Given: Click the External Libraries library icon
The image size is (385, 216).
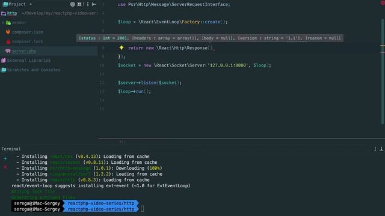Looking at the screenshot, I should click(x=4, y=60).
